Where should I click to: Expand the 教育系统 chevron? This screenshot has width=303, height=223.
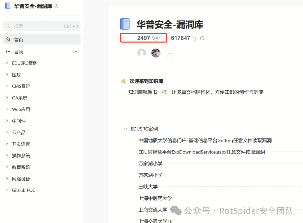click(x=7, y=167)
